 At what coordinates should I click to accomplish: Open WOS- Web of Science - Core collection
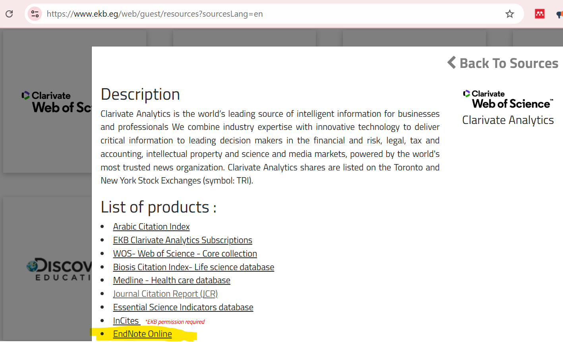pyautogui.click(x=185, y=253)
